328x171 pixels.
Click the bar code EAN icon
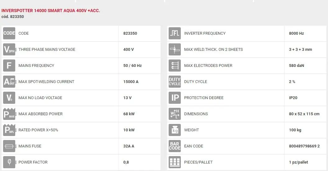[175, 146]
